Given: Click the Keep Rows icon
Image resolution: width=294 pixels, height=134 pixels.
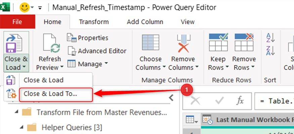Looking at the screenshot, I should [x=218, y=42].
